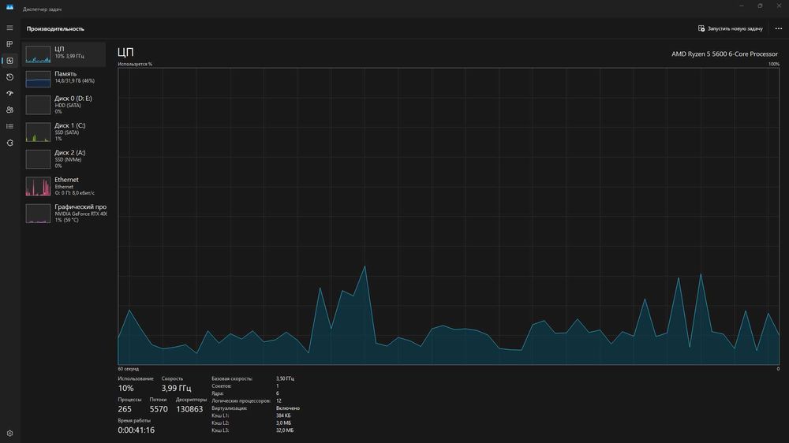The height and width of the screenshot is (443, 789).
Task: Select Диск 0 (D: E:) entry
Action: point(65,105)
